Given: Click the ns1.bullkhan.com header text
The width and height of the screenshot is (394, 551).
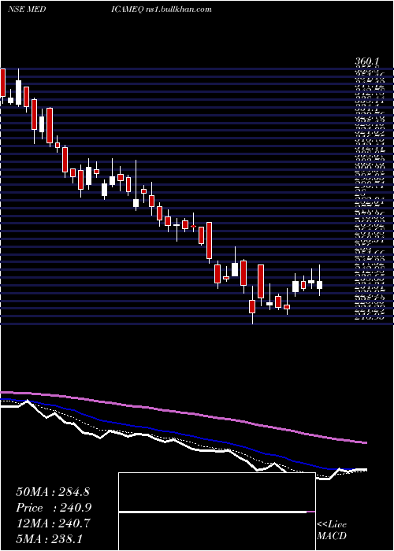Looking at the screenshot, I should tap(178, 9).
